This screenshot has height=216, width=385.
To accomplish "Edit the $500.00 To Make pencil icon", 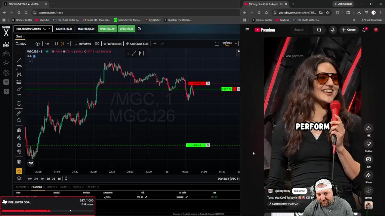I will [x=186, y=197].
